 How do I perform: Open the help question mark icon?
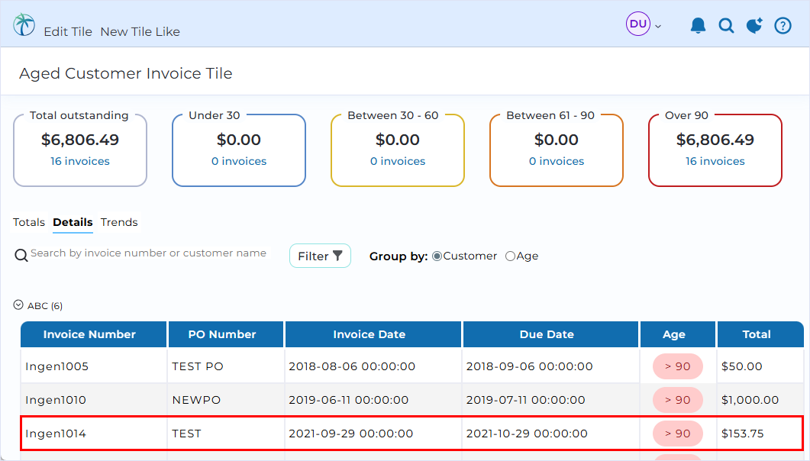(783, 24)
